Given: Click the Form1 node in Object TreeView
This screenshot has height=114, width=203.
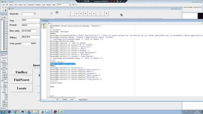Looking at the screenshot, I should click(x=5, y=20).
